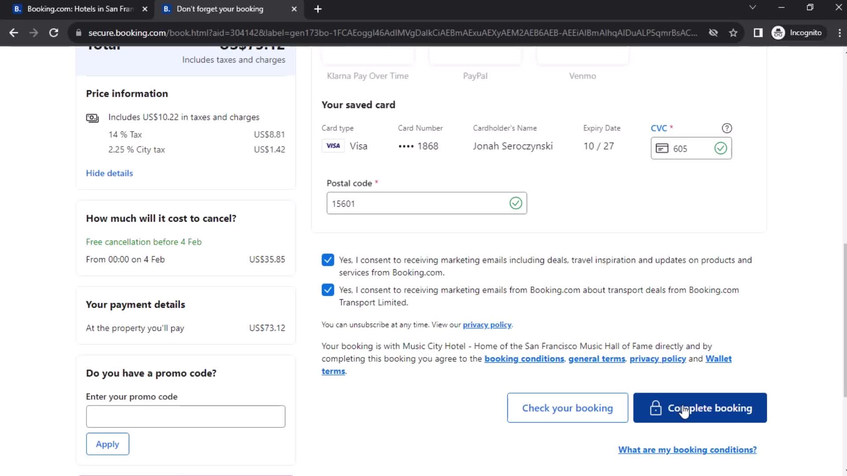This screenshot has height=476, width=847.
Task: Open the Wallet terms link
Action: 719,359
